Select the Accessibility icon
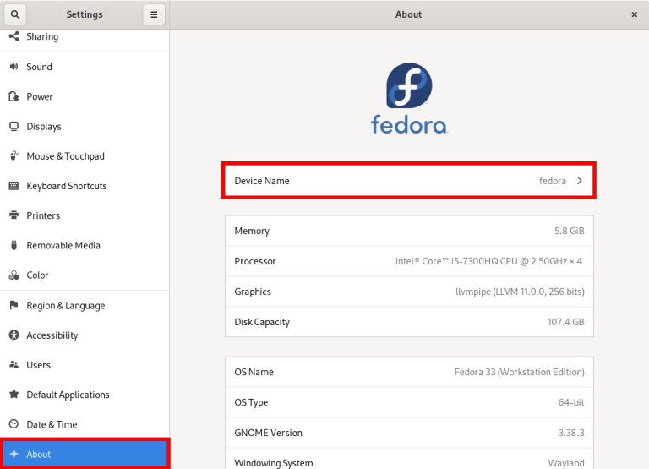This screenshot has height=469, width=649. (x=14, y=335)
